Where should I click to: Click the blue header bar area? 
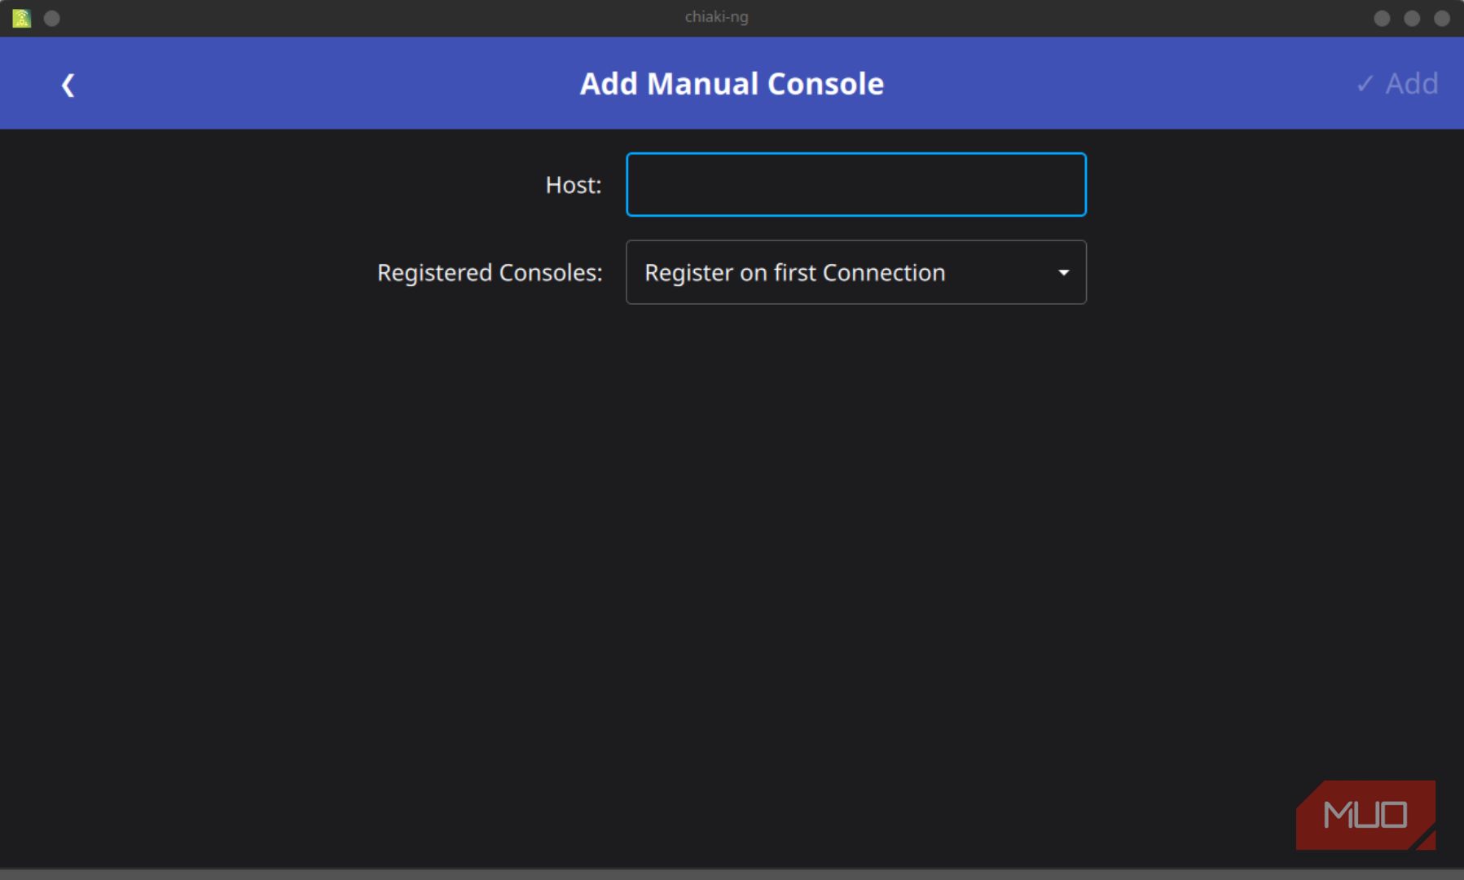[326, 83]
